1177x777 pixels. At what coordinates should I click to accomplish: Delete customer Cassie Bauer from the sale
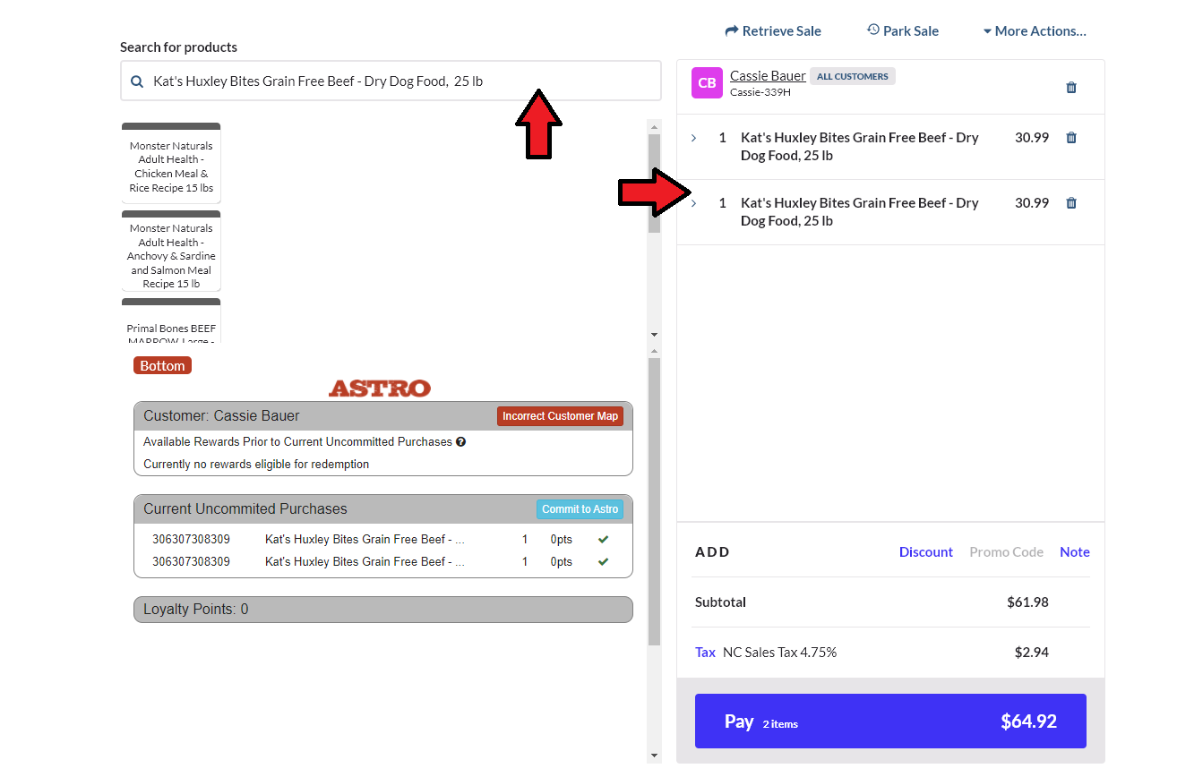pos(1070,88)
